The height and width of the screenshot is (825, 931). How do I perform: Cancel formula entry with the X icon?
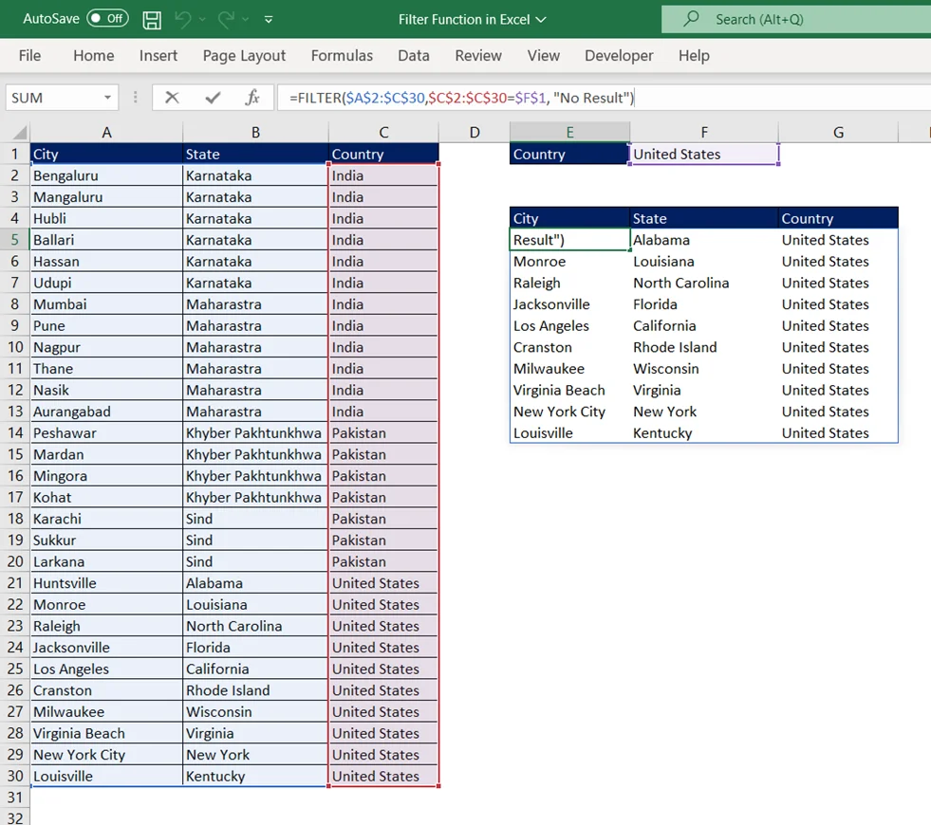coord(172,98)
